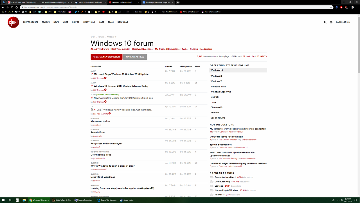Bookmark this page using the star icon
The image size is (360, 203).
[331, 8]
